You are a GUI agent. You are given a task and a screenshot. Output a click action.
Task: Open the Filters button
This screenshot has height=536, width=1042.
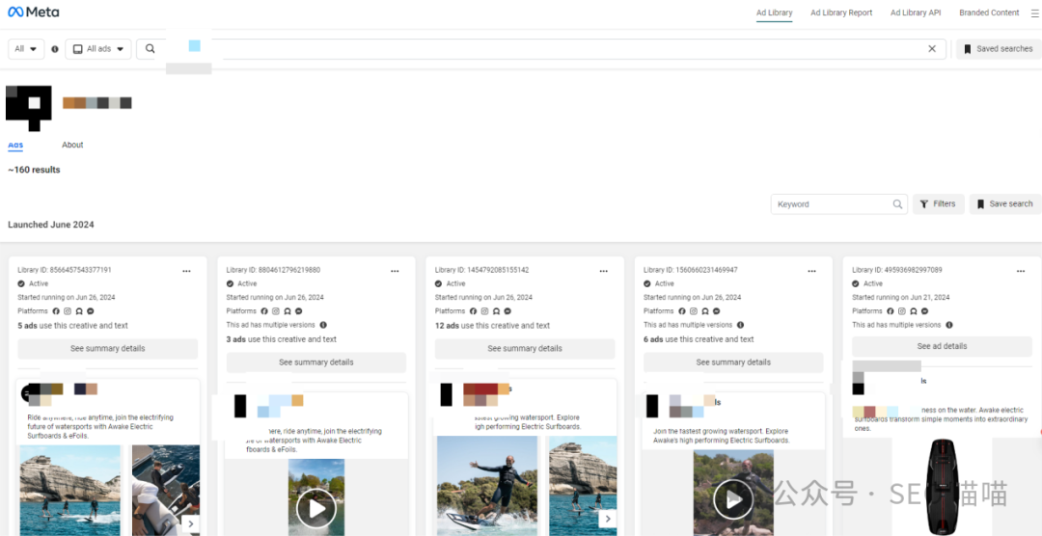click(938, 204)
